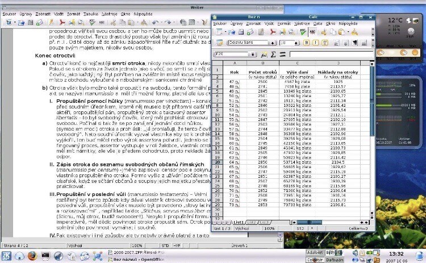The image size is (426, 263).
Task: Click the Print icon in Calc toolbar
Action: pyautogui.click(x=282, y=32)
